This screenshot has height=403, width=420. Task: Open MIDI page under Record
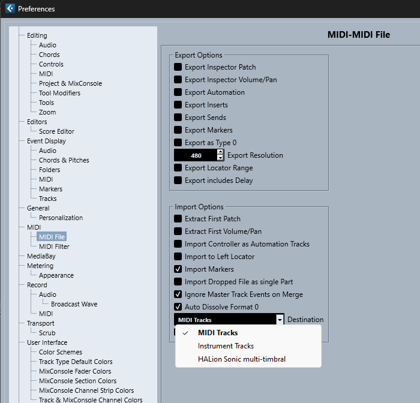pyautogui.click(x=46, y=314)
